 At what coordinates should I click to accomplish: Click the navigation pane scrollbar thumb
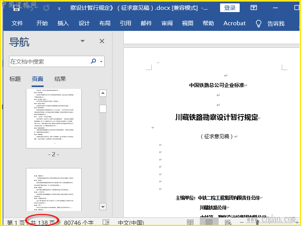point(103,108)
